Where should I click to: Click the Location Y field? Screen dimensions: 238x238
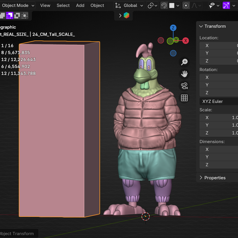[219, 53]
